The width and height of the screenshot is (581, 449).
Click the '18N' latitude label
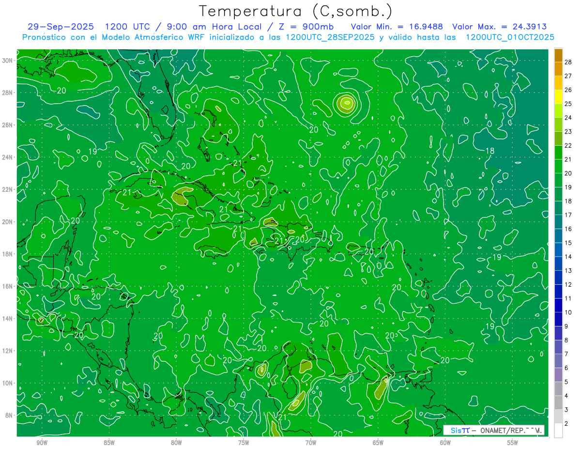(x=7, y=254)
